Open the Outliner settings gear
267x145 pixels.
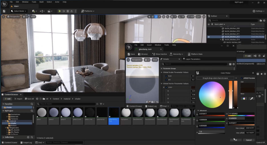(264, 21)
